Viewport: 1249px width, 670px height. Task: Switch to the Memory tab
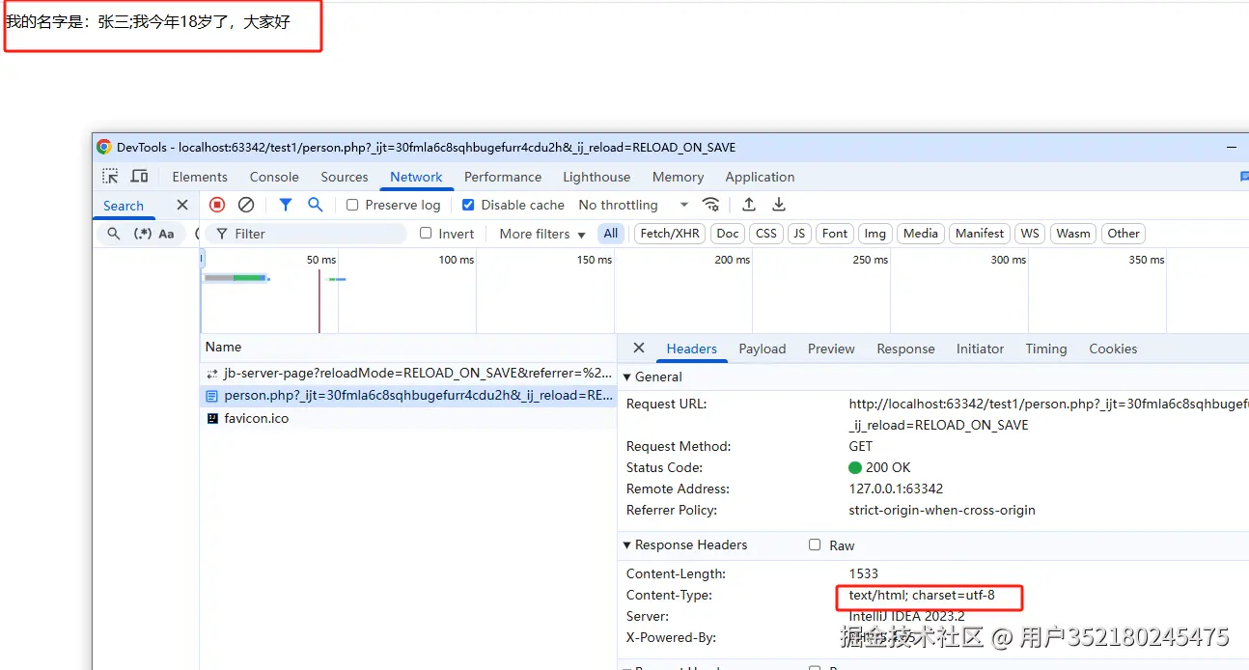point(678,177)
